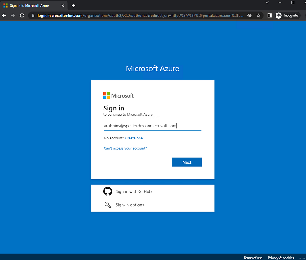Select the Sign in to Microsoft Azure tab
306x260 pixels.
(34, 6)
